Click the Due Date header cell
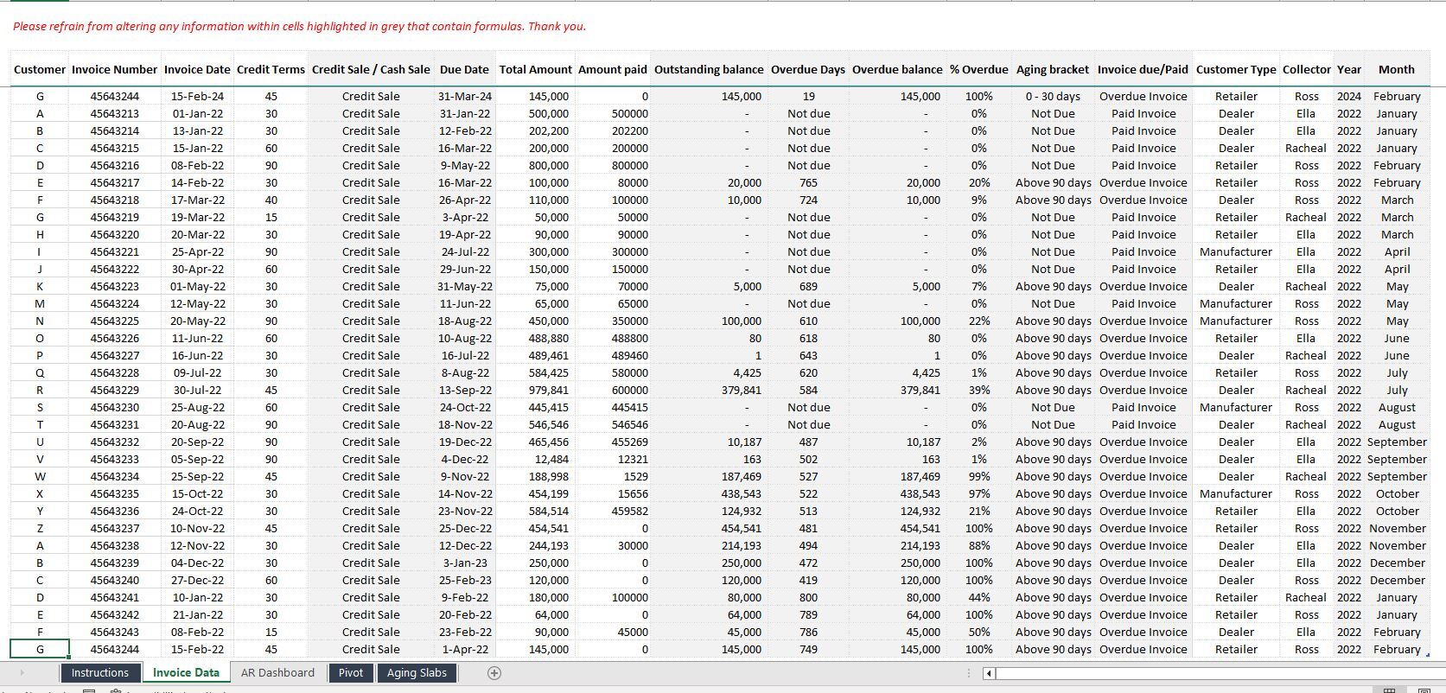The image size is (1446, 693). tap(464, 69)
